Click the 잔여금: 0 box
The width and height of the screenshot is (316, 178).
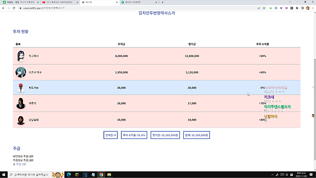point(111,135)
